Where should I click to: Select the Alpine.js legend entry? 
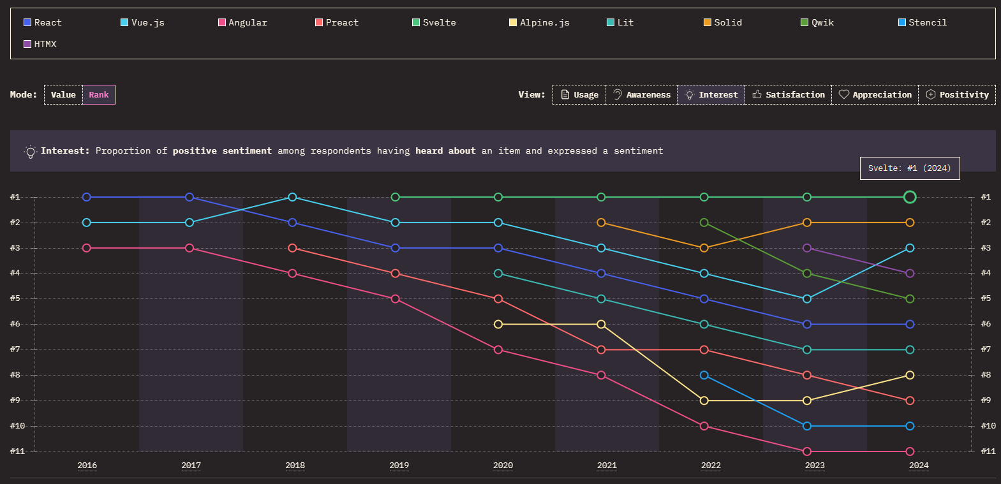tap(539, 22)
